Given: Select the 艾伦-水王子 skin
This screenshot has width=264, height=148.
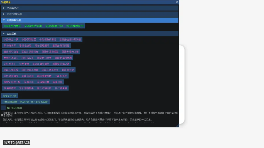Looking at the screenshot, I should (9, 64).
